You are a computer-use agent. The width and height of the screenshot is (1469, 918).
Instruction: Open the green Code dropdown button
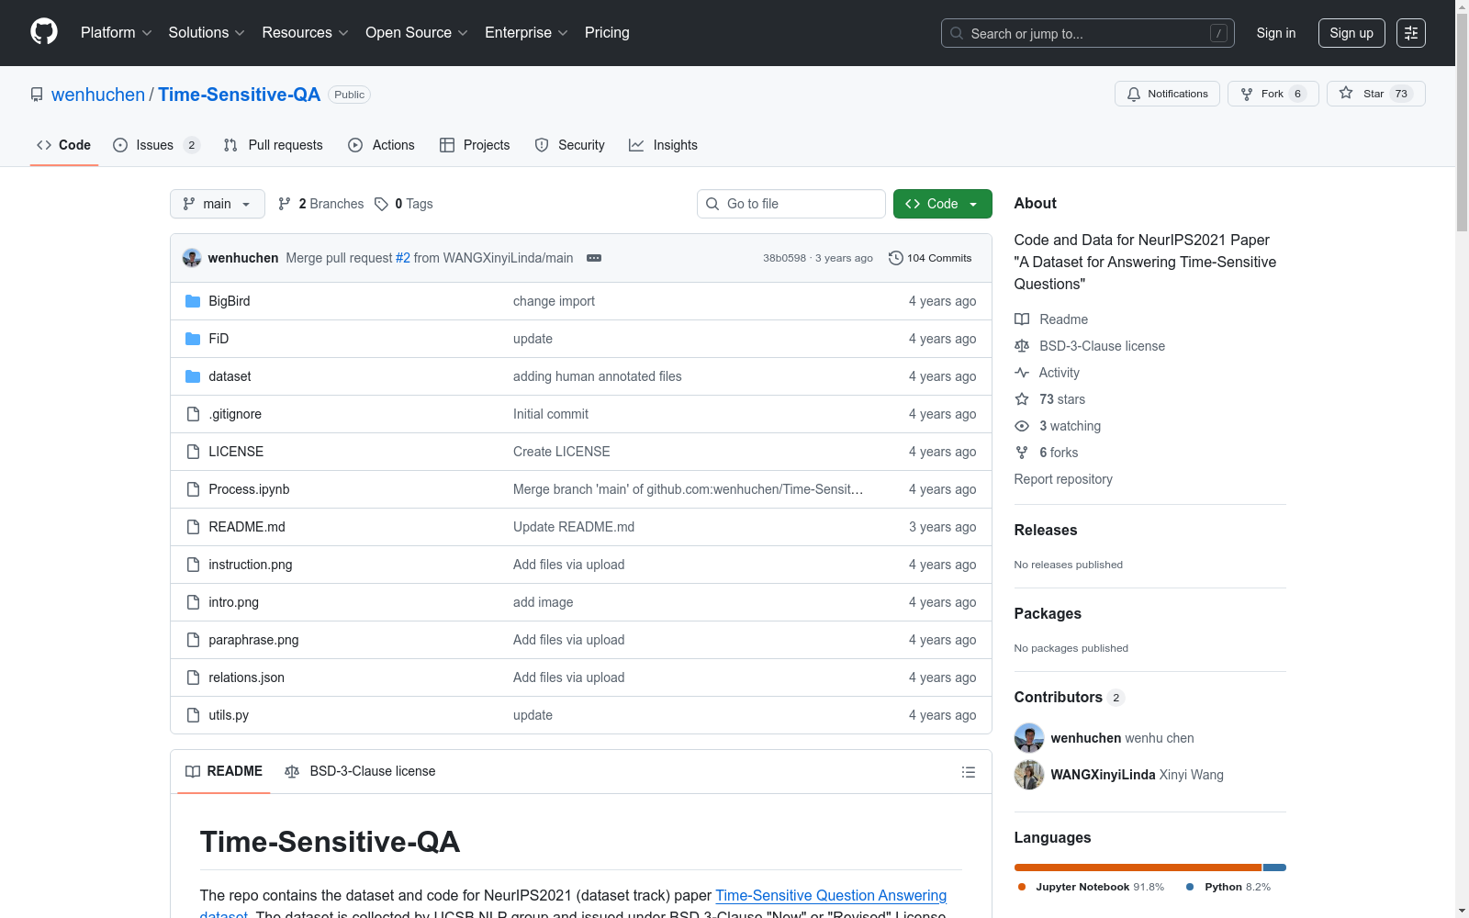pos(943,204)
